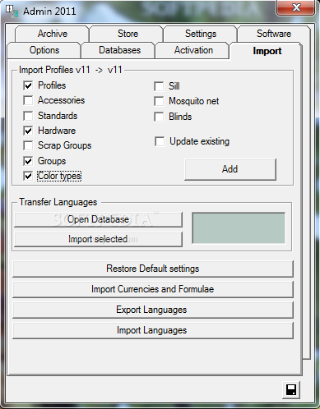Go to the Activation tab

click(x=192, y=50)
